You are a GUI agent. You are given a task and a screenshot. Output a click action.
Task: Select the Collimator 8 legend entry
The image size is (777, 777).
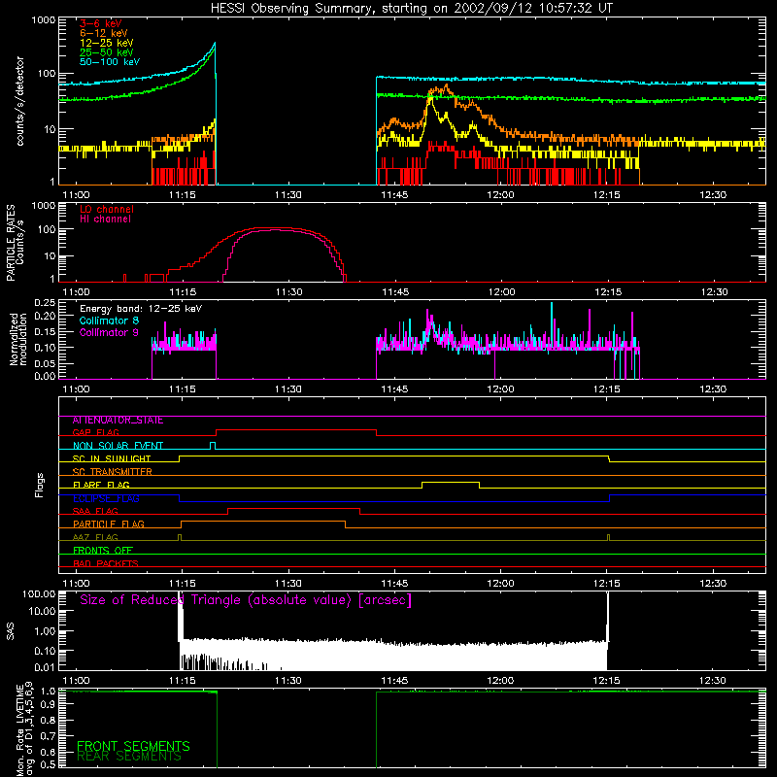(109, 321)
